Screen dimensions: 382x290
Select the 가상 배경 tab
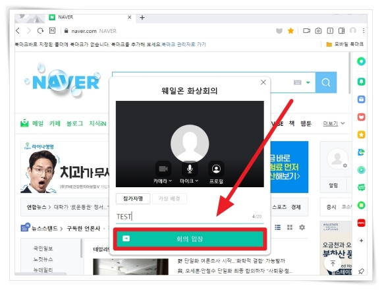169,198
